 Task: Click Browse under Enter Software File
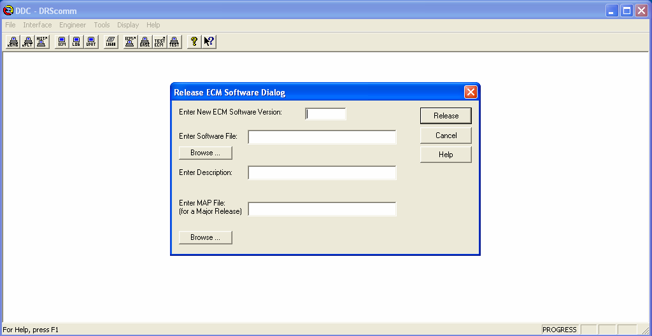coord(206,153)
